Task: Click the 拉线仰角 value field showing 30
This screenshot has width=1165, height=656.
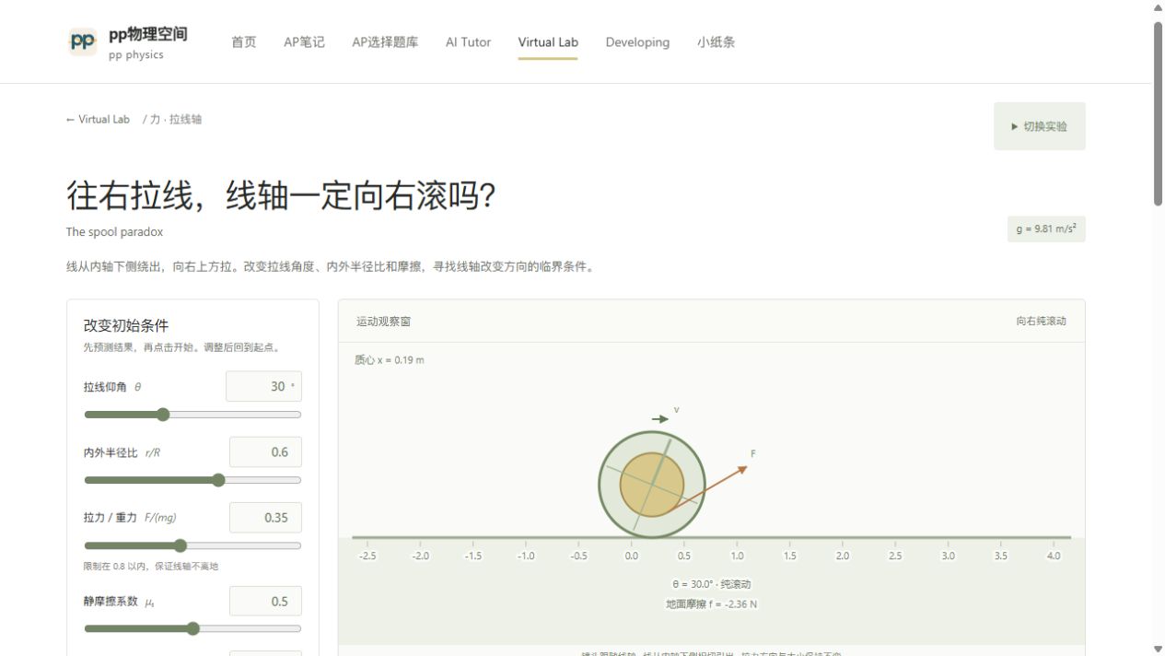Action: point(263,387)
